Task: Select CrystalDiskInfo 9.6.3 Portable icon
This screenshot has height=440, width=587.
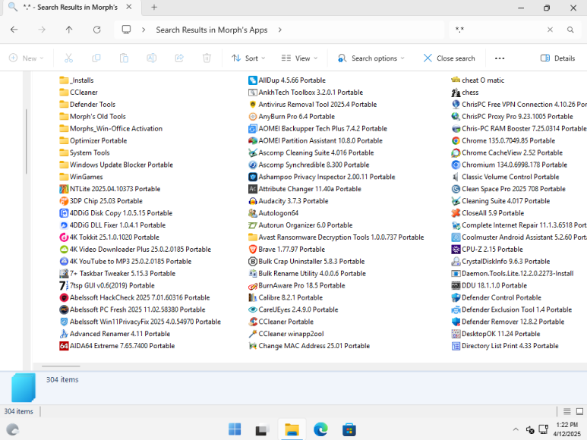Action: (x=456, y=261)
